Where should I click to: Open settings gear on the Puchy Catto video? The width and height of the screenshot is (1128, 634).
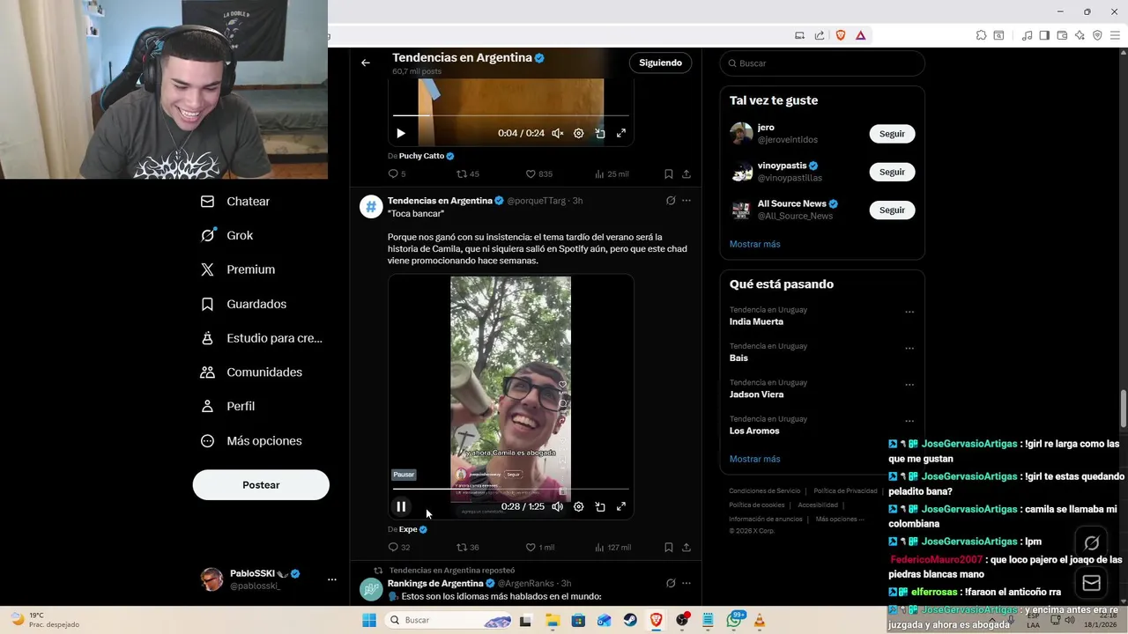(579, 133)
